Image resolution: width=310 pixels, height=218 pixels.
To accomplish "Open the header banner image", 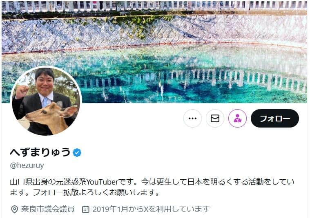I will (154, 52).
